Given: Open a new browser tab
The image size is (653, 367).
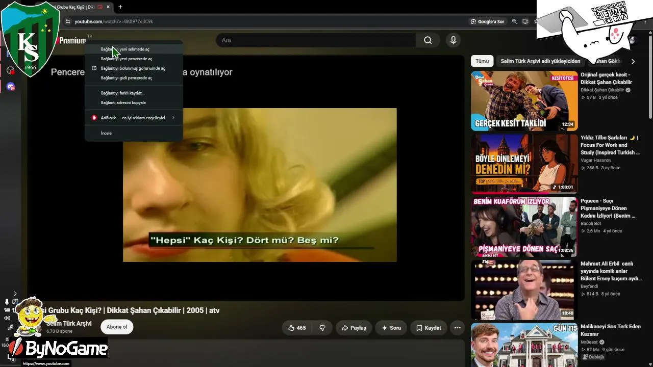Looking at the screenshot, I should [120, 7].
